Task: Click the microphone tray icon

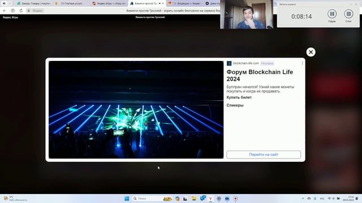Action: [315, 198]
